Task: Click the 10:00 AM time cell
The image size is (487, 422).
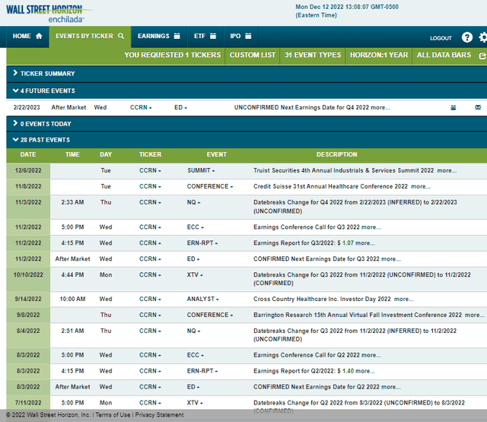Action: (72, 299)
